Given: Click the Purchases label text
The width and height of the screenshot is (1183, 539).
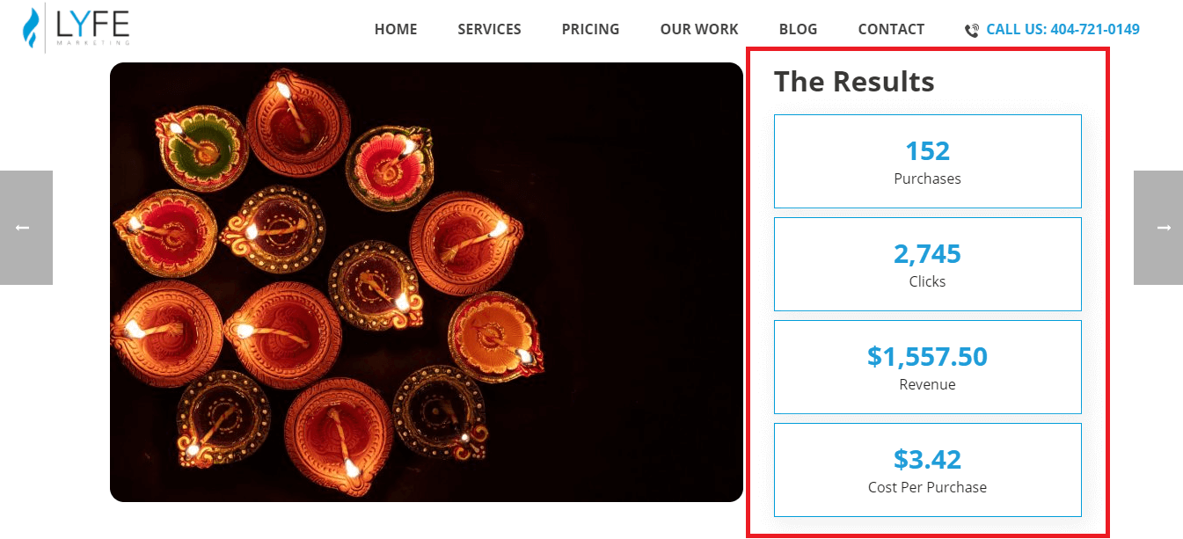Looking at the screenshot, I should click(x=927, y=178).
